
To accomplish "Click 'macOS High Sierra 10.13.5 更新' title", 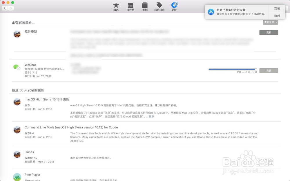I will 47,99.
